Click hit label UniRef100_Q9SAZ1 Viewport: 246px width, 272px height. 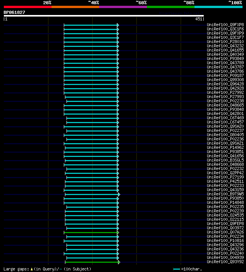[x=225, y=143]
